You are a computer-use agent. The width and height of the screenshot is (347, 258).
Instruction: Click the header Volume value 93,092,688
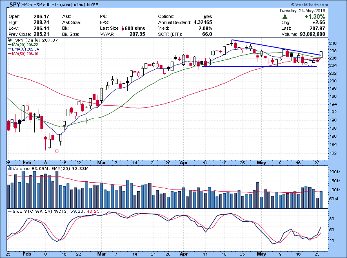pyautogui.click(x=312, y=34)
